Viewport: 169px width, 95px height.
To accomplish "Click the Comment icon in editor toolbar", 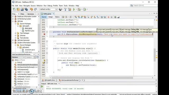I will pyautogui.click(x=115, y=17).
